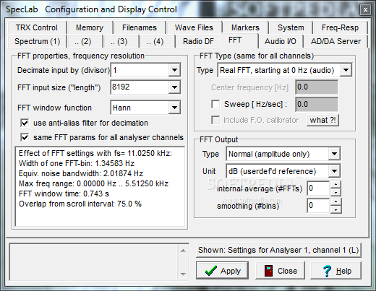This screenshot has width=376, height=291.
Task: Click 'Max freq range' info line
Action: pos(93,183)
